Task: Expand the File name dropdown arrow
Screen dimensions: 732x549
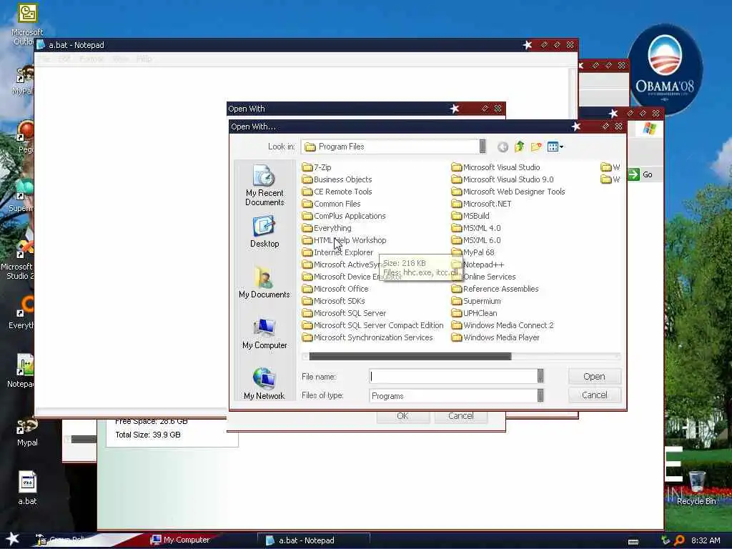Action: [540, 376]
